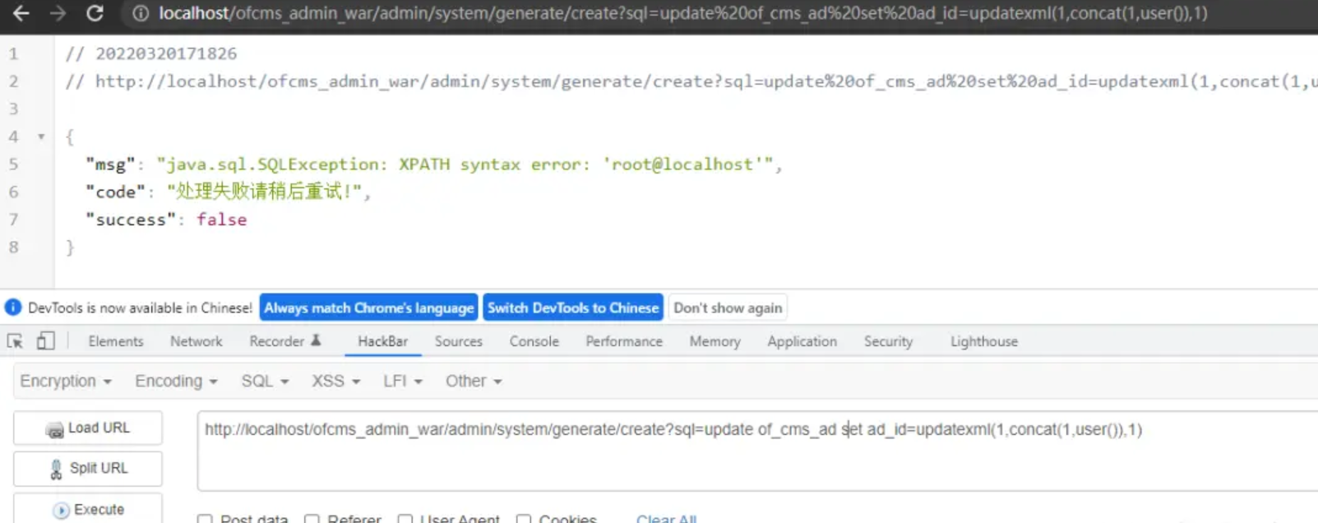Enable the User Agent checkbox
Screen dimensions: 1318x523
coord(405,519)
